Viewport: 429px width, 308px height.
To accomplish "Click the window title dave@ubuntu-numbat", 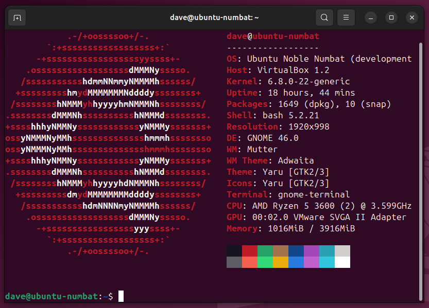I will point(214,17).
